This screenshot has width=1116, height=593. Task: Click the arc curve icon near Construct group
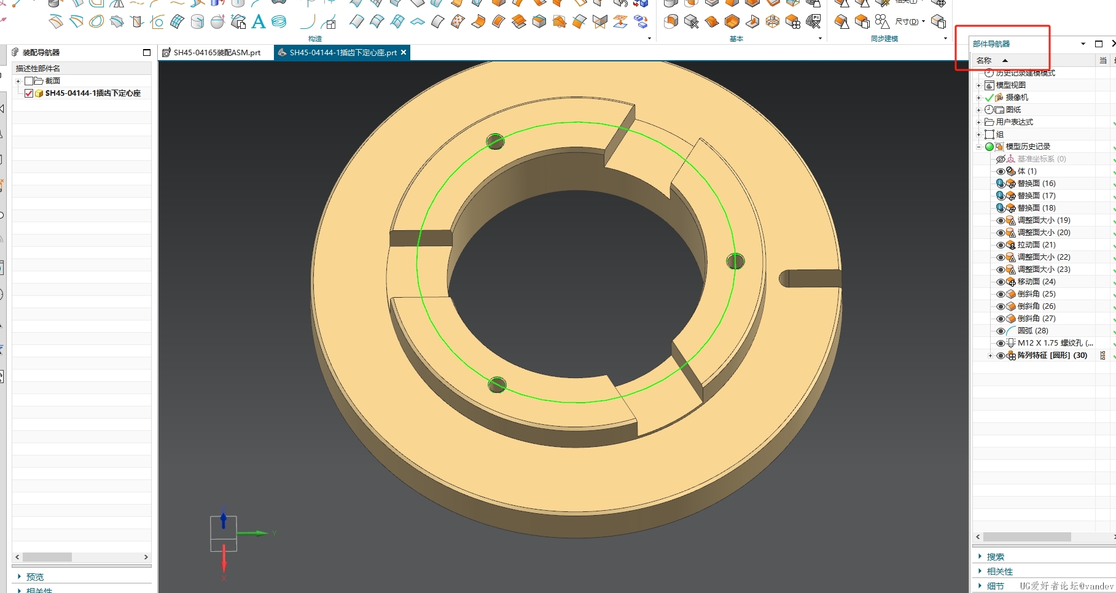[x=308, y=22]
